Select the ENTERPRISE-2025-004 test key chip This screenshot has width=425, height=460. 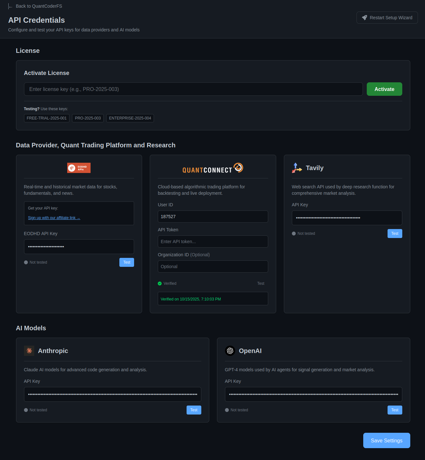coord(130,118)
